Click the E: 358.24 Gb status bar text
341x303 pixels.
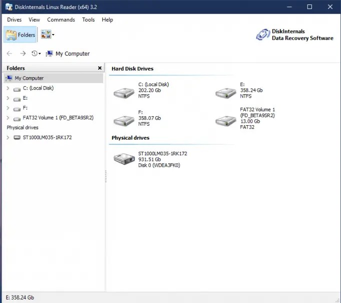[20, 297]
